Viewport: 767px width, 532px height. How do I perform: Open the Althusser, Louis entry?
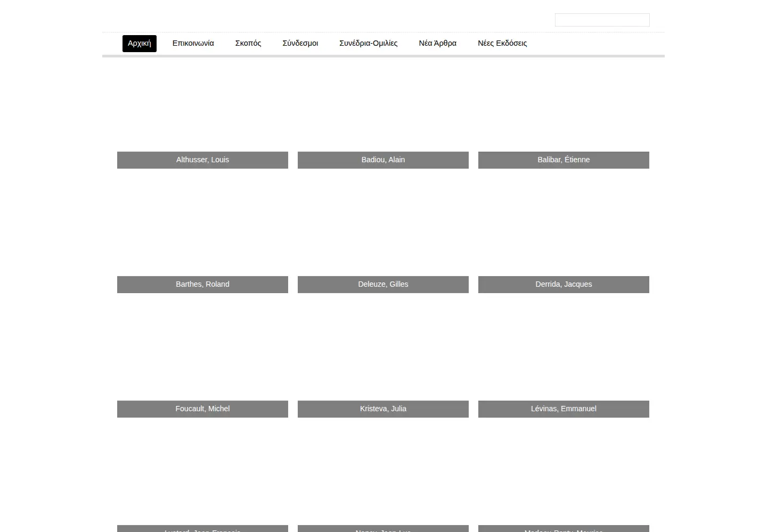[202, 160]
